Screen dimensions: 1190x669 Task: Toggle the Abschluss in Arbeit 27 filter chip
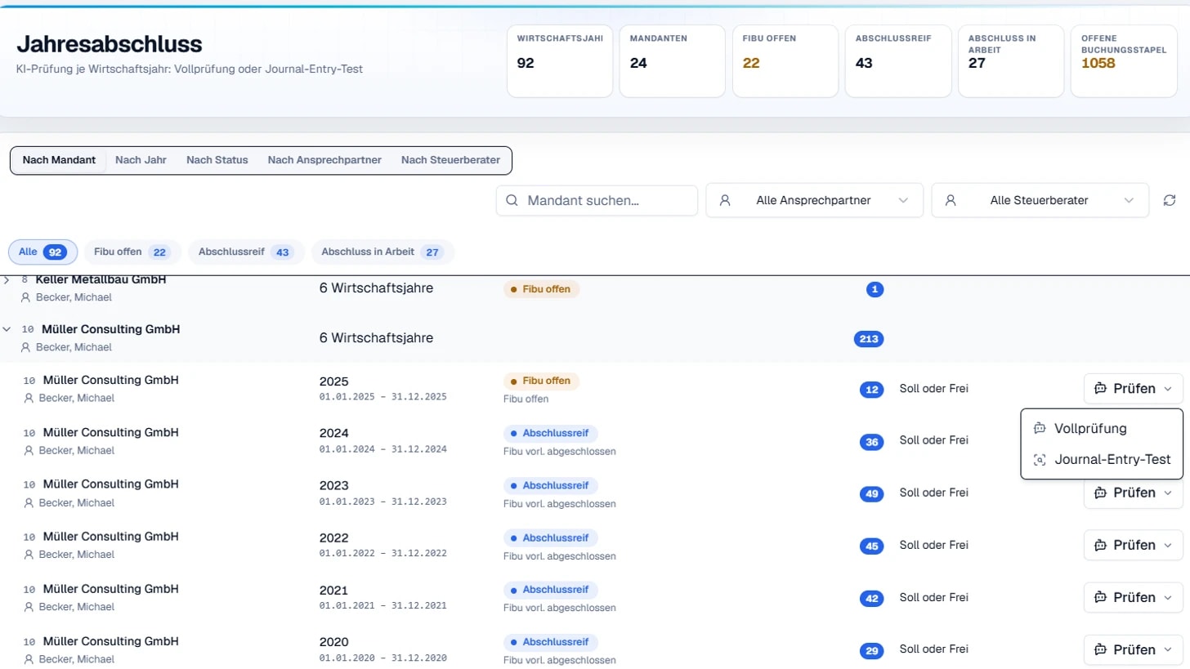click(382, 252)
